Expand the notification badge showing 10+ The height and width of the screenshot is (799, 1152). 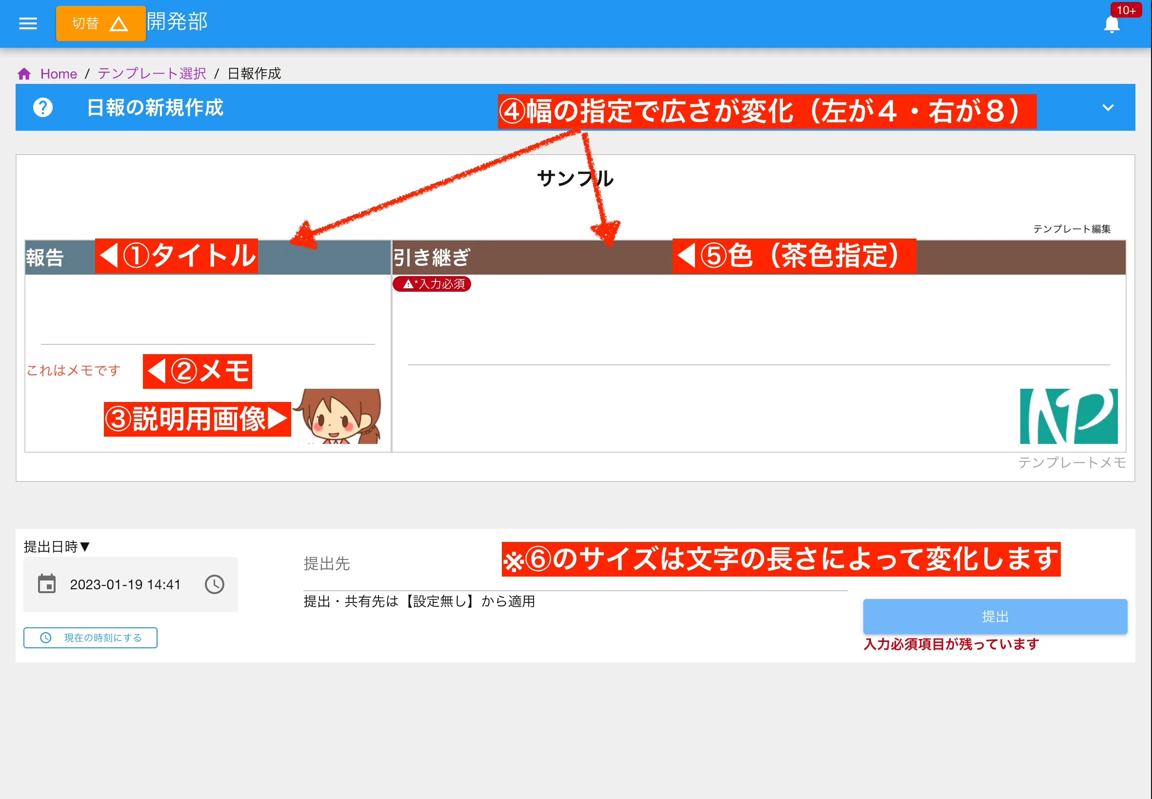click(x=1127, y=10)
